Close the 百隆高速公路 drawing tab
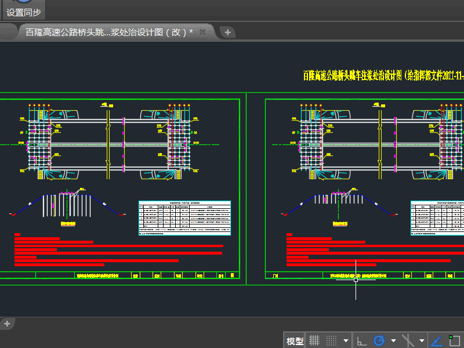Screen dimensions: 464x348 (x=202, y=32)
